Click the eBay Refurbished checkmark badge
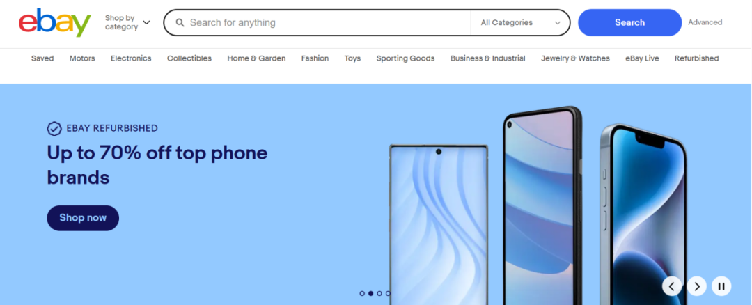The width and height of the screenshot is (752, 305). pos(54,129)
